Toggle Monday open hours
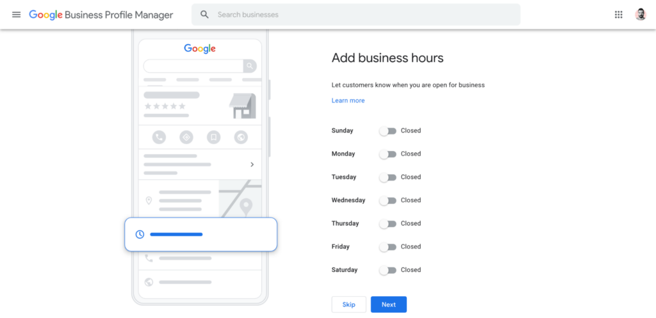Screen dimensions: 656x318 click(388, 154)
